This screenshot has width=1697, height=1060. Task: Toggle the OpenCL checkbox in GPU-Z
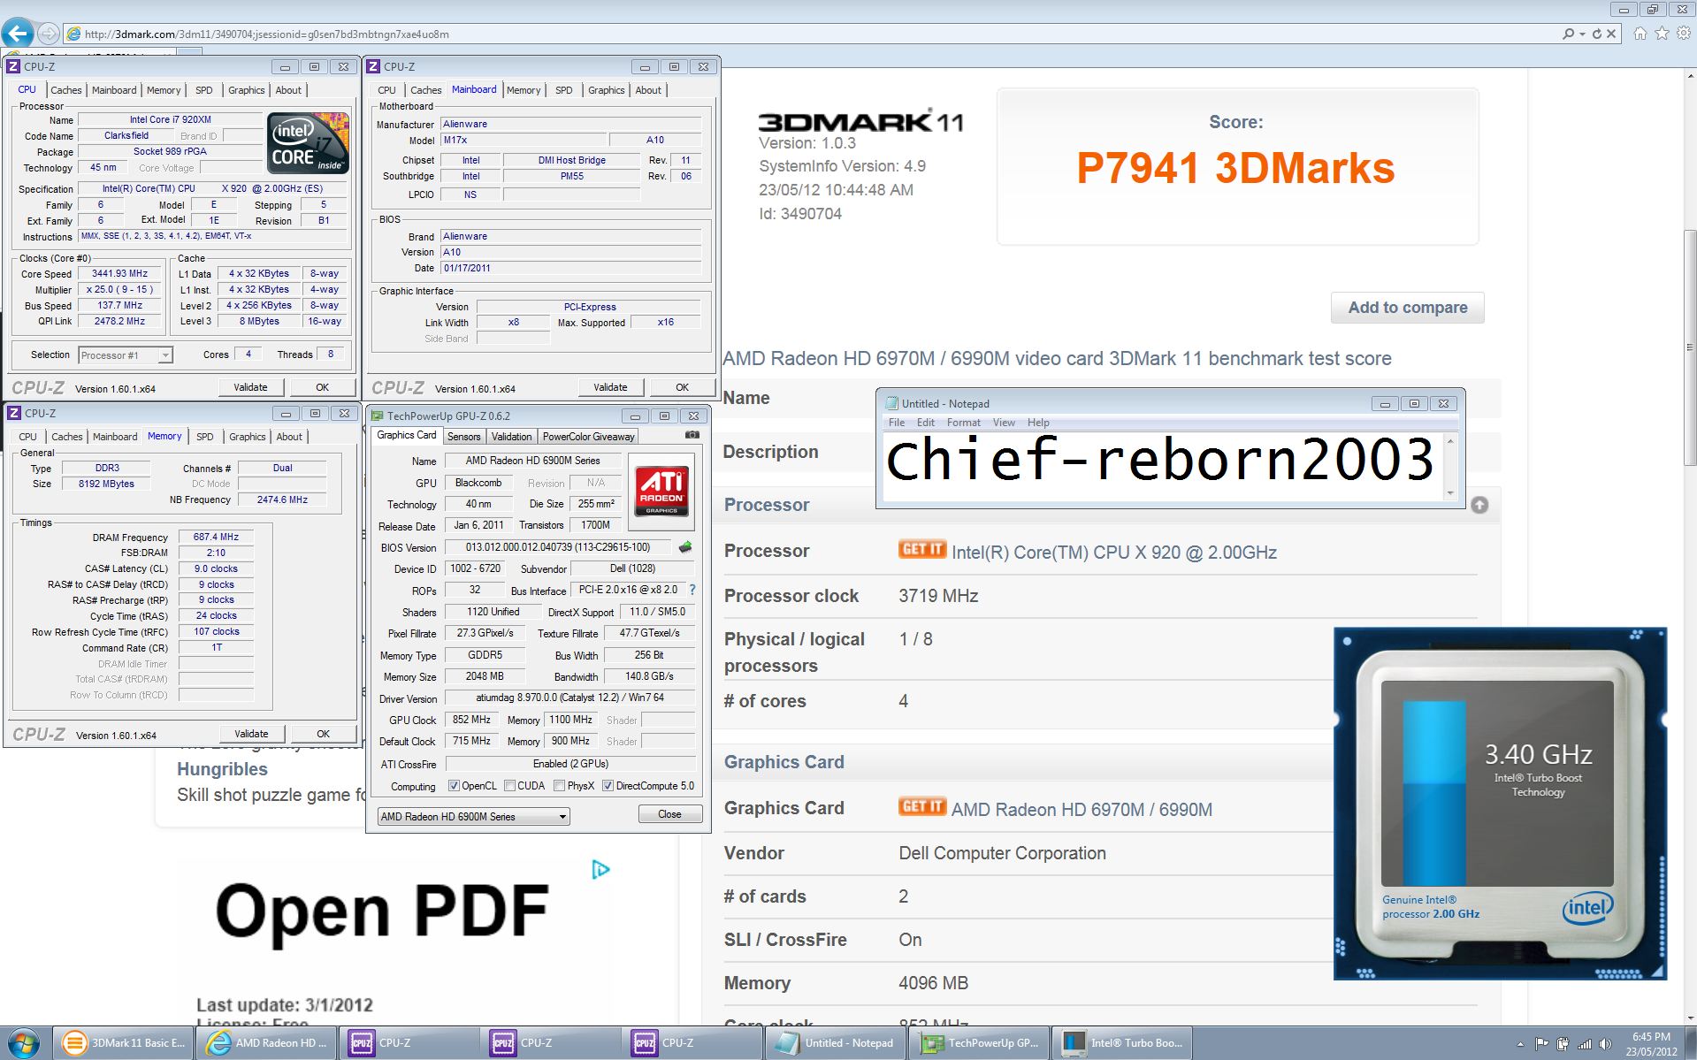[x=454, y=786]
